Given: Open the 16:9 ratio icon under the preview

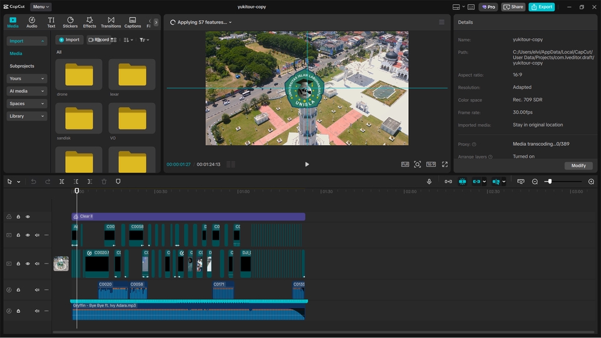Looking at the screenshot, I should [x=431, y=165].
